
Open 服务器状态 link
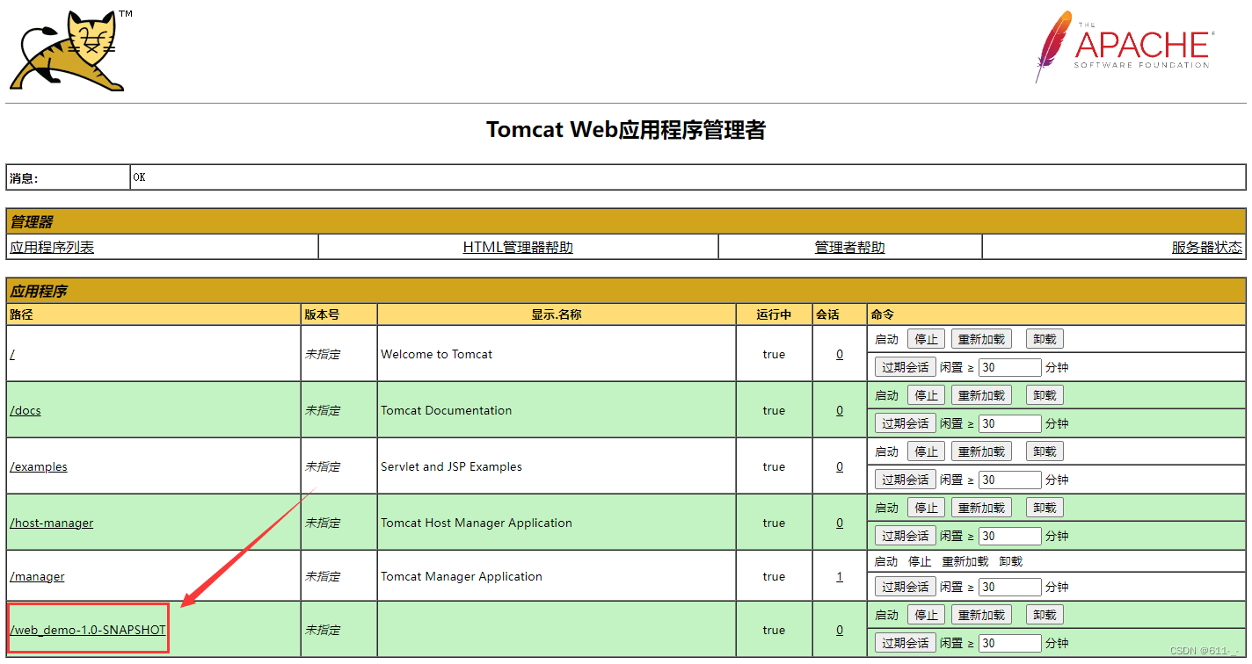(1207, 248)
